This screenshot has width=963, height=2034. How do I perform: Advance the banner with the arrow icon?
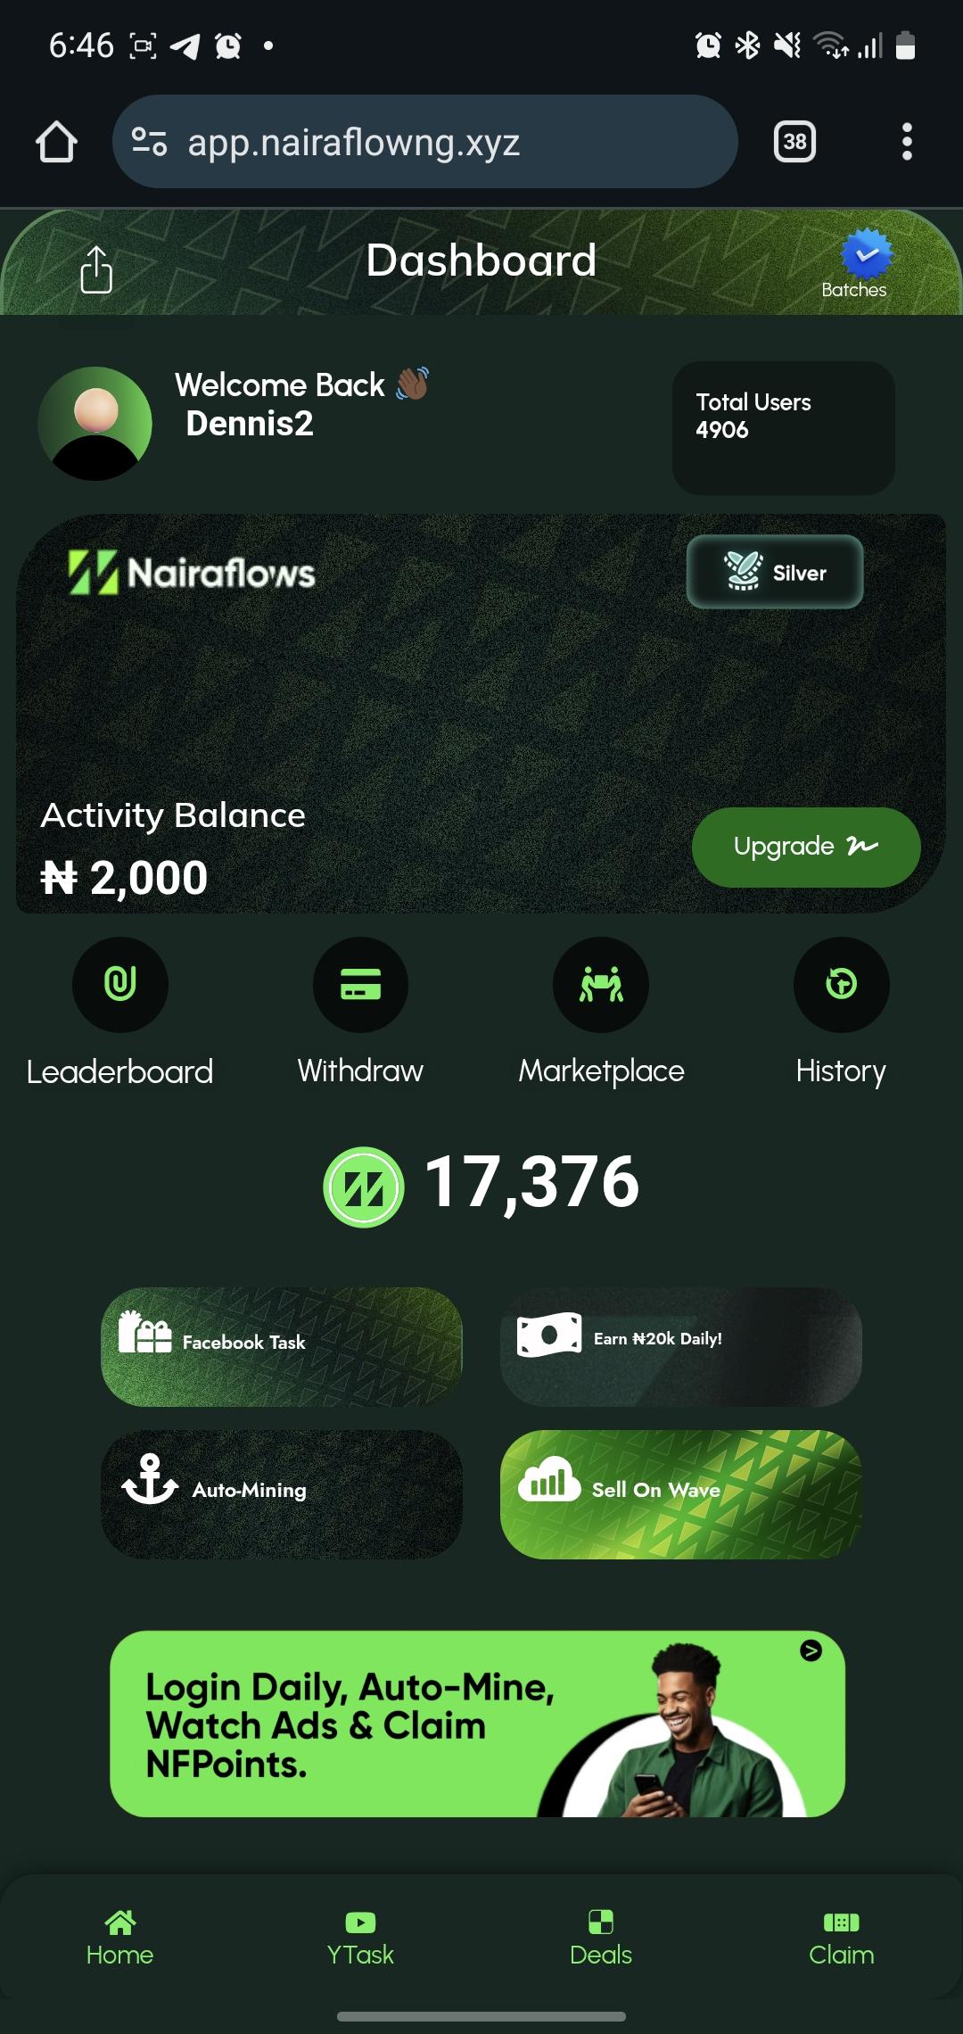[x=811, y=1650]
